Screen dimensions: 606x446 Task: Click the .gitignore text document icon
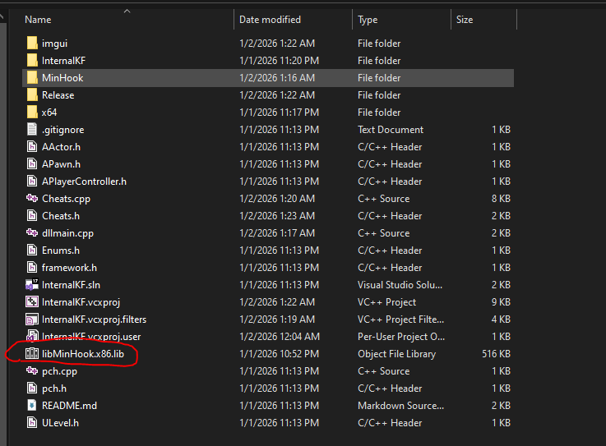[32, 129]
